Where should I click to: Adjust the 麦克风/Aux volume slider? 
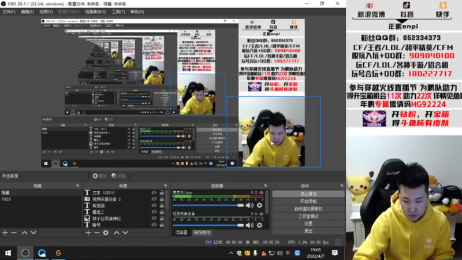coord(208,206)
